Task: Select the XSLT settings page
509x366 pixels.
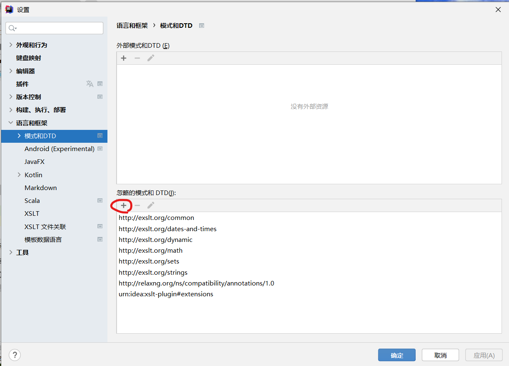Action: [32, 213]
